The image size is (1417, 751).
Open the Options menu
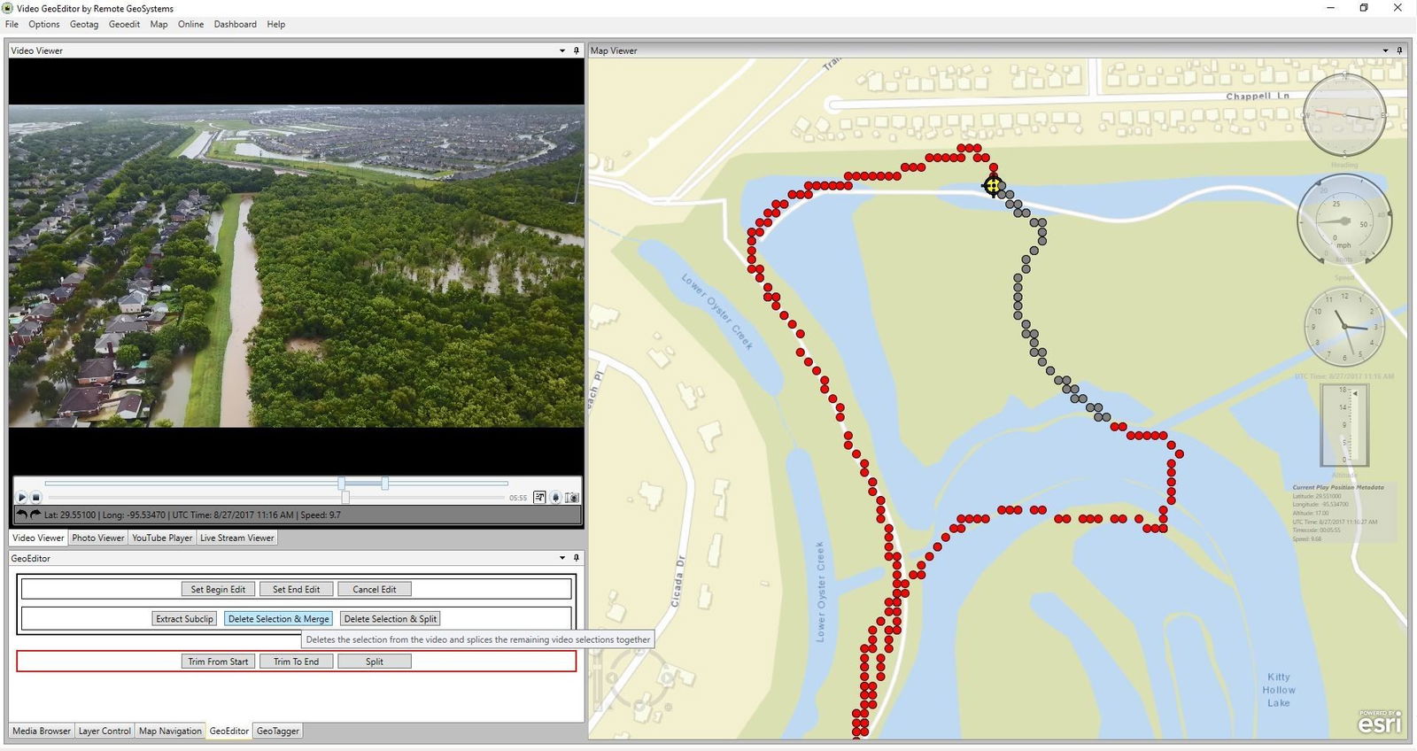pyautogui.click(x=44, y=24)
